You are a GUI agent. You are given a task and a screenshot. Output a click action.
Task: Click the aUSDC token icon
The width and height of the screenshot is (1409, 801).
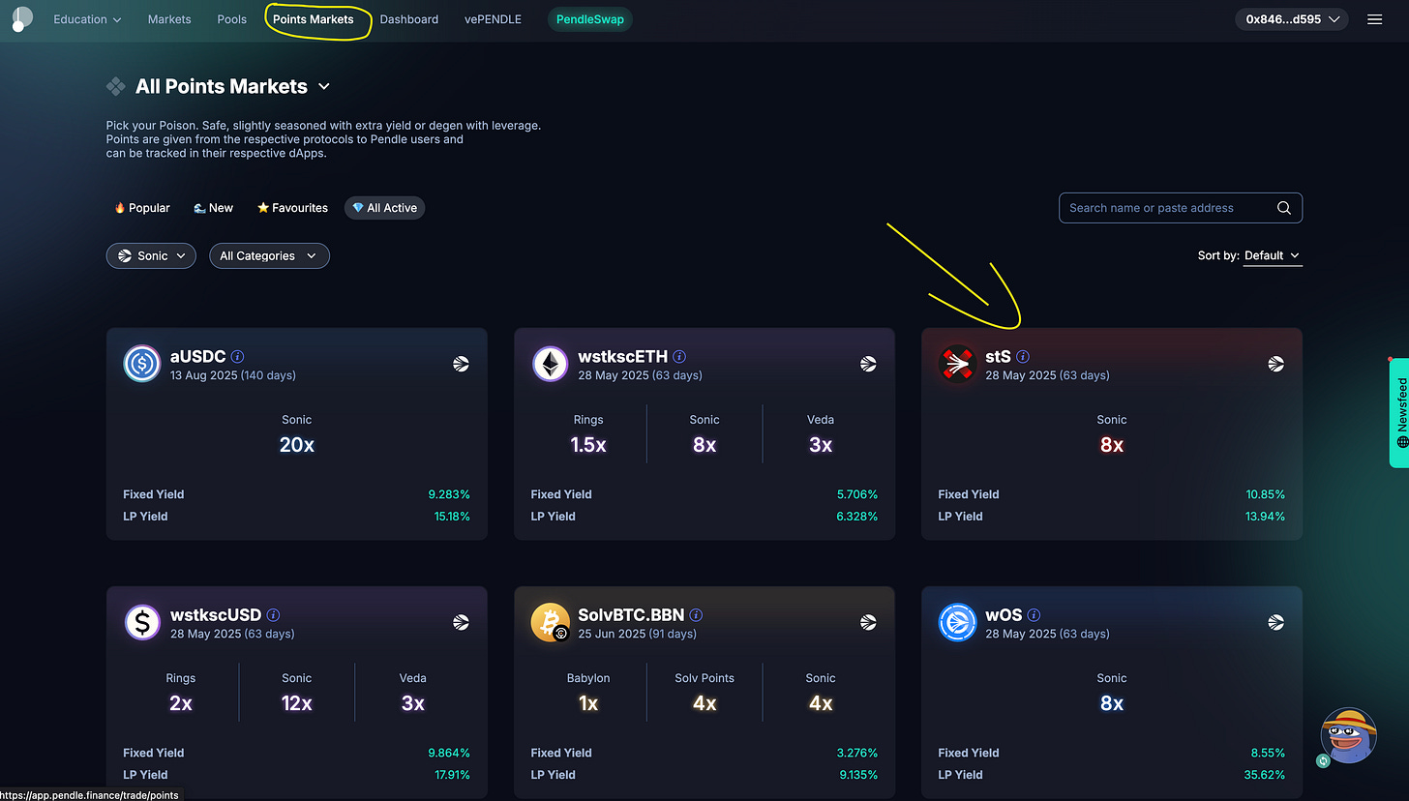pos(142,364)
